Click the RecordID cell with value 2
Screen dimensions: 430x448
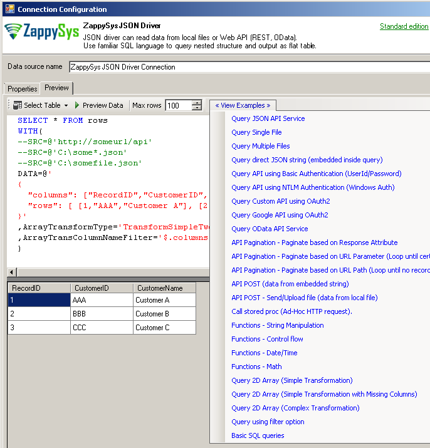coord(39,314)
